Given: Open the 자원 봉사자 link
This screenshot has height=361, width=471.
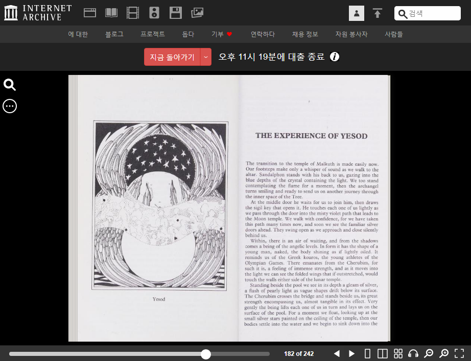Looking at the screenshot, I should click(x=351, y=34).
